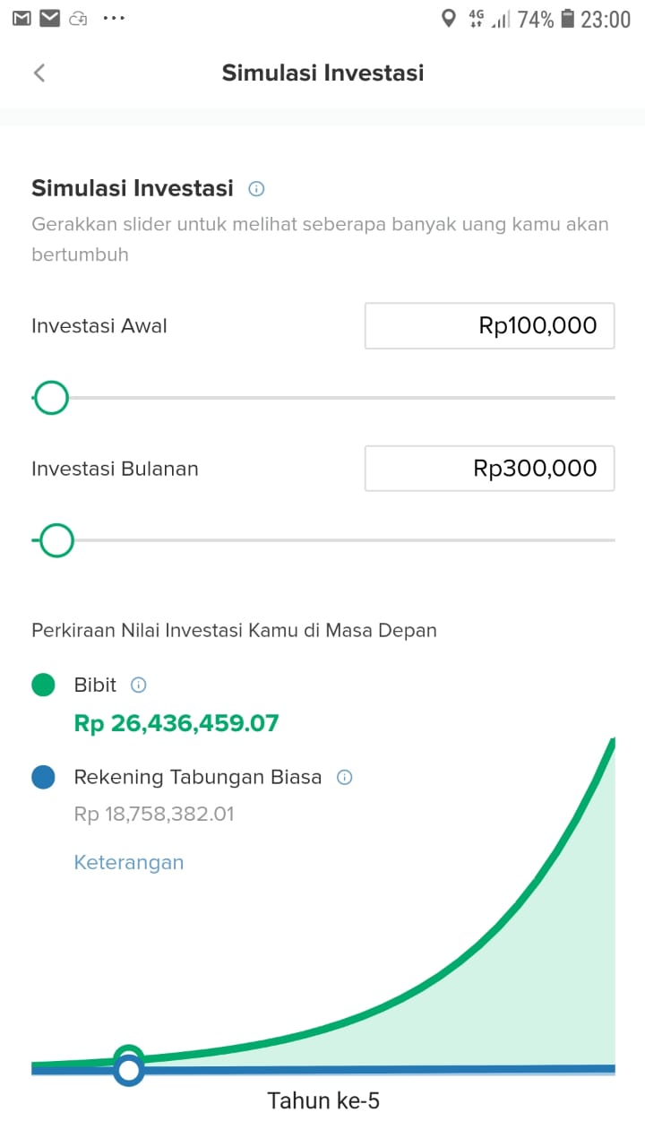Open the Keterangan link
645x1147 pixels.
click(128, 862)
